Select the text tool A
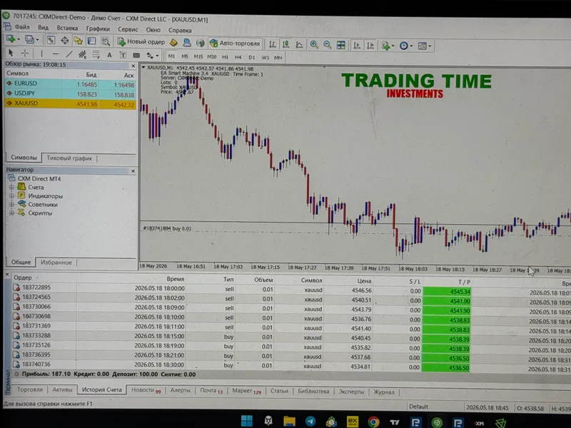This screenshot has width=571, height=428. point(109,56)
